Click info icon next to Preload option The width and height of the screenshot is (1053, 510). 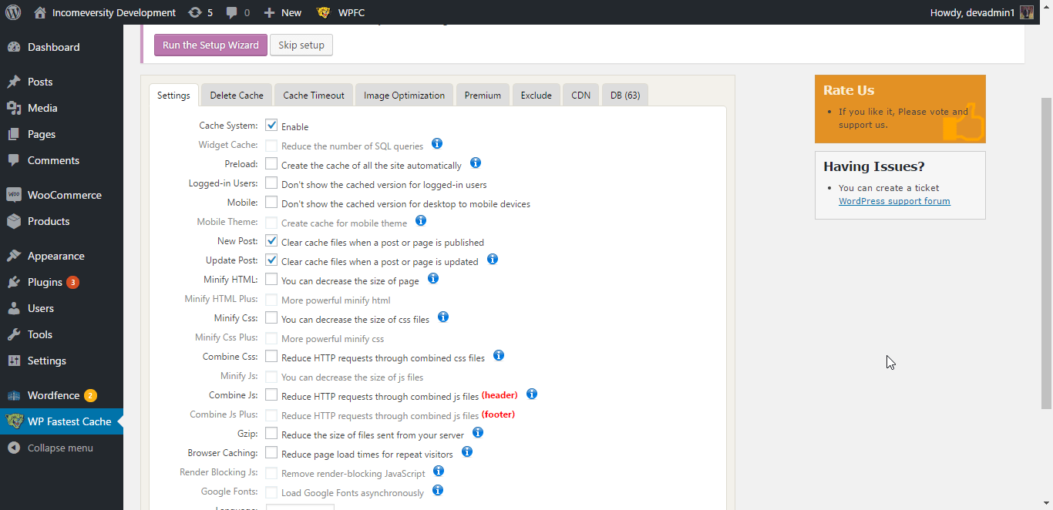[x=476, y=163]
